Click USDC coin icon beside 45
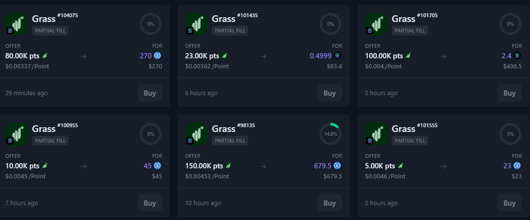 pyautogui.click(x=157, y=165)
